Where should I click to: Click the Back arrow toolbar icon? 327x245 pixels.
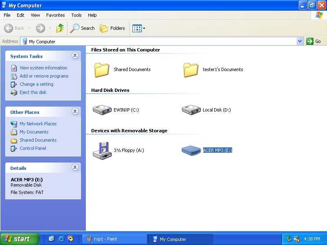tap(8, 28)
